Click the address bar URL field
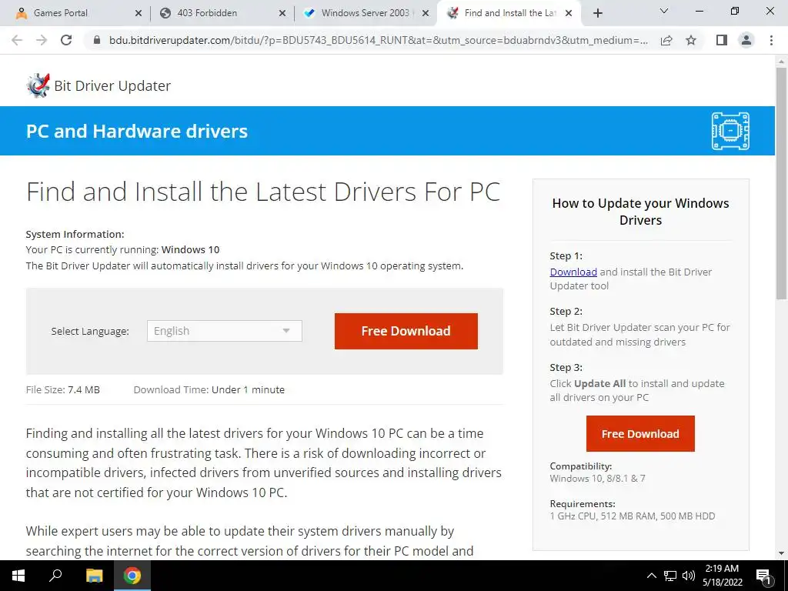The height and width of the screenshot is (591, 788). 378,40
